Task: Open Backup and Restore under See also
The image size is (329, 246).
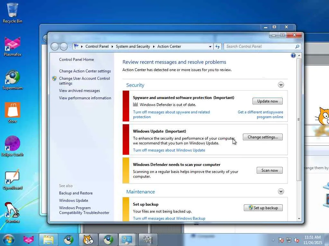Action: pyautogui.click(x=76, y=193)
